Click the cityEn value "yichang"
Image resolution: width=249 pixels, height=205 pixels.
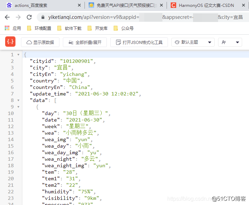point(73,74)
